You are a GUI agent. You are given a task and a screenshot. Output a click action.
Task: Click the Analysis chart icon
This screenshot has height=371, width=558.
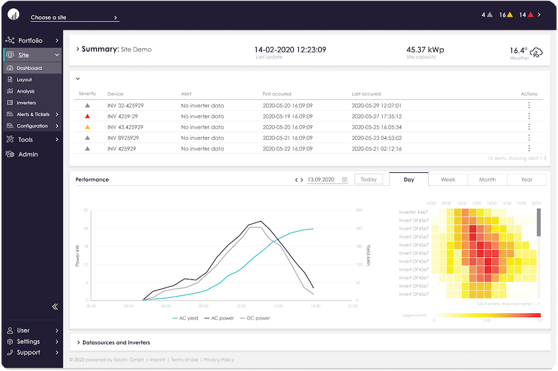coord(10,91)
